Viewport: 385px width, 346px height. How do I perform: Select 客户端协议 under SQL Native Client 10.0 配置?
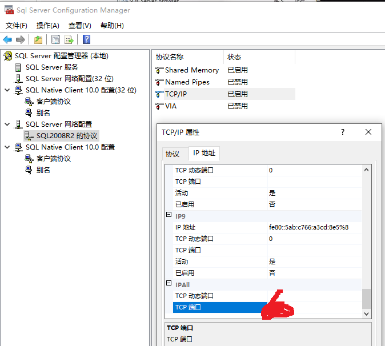pos(54,159)
